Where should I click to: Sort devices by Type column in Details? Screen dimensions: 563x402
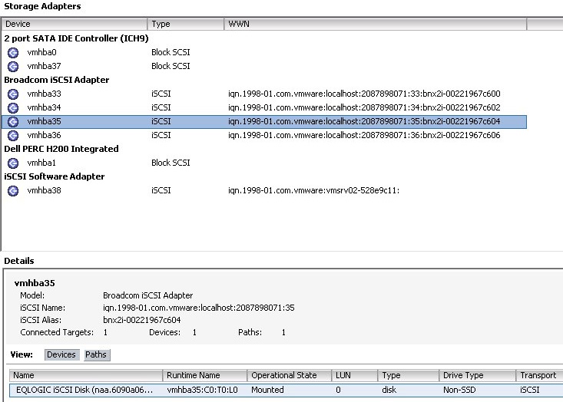(x=409, y=375)
